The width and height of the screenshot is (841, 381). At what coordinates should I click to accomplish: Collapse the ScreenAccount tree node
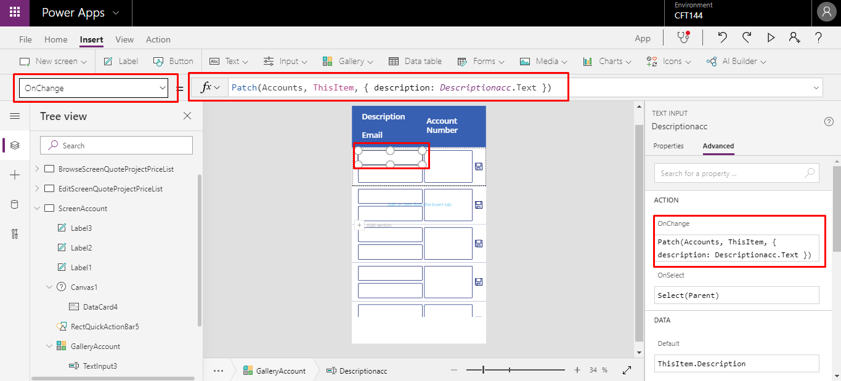pos(37,208)
